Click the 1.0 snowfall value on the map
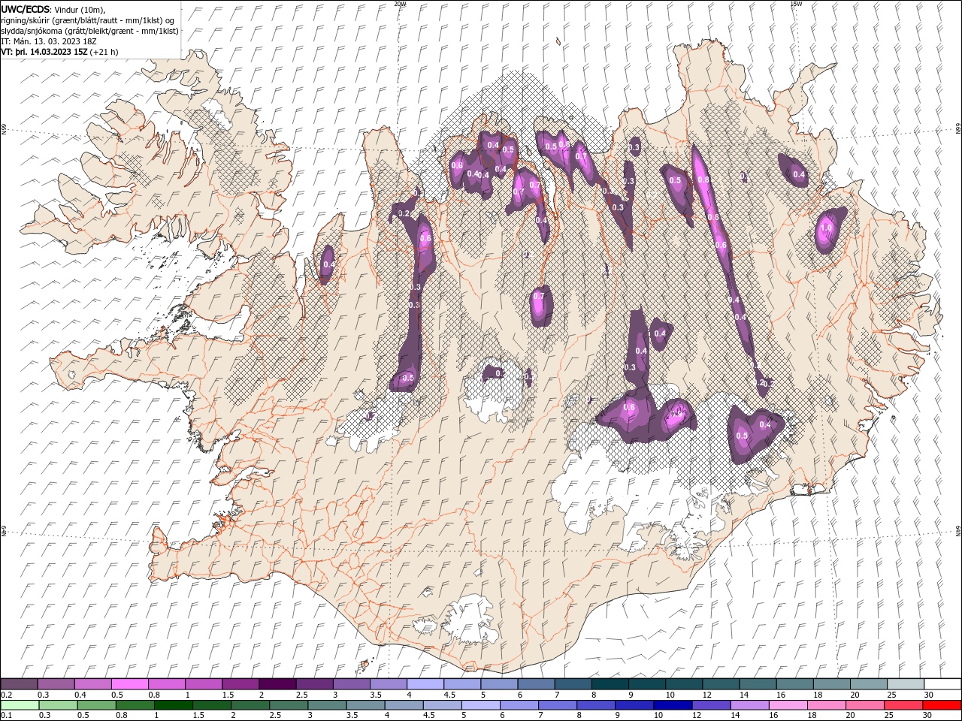The width and height of the screenshot is (962, 721). [x=826, y=228]
